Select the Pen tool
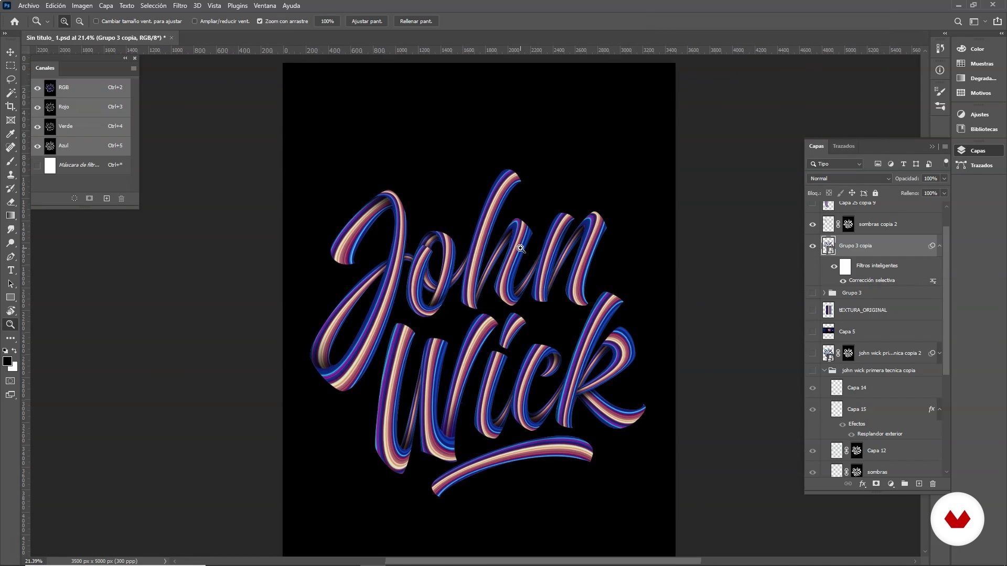 [10, 256]
